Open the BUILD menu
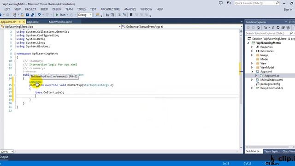The width and height of the screenshot is (295, 166). (44, 9)
